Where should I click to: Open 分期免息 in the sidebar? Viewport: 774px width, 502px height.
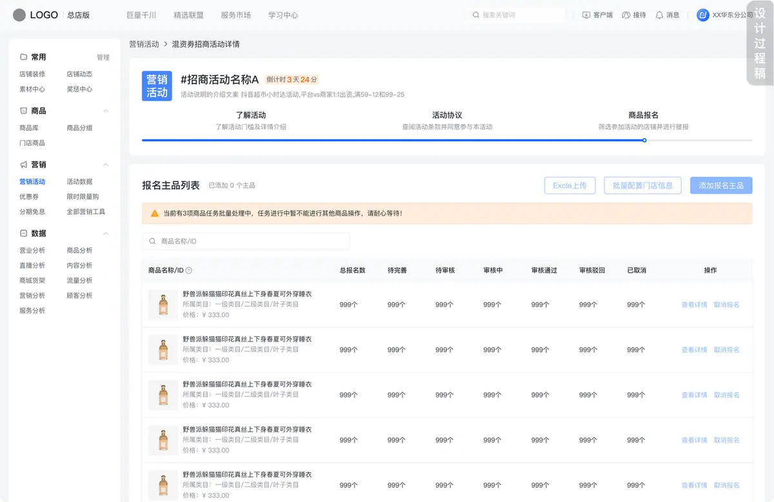pyautogui.click(x=32, y=212)
